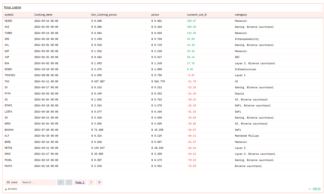Viewport: 324px width, 194px height.
Task: Click the $ 129.047 listing price
Action: tap(98, 148)
